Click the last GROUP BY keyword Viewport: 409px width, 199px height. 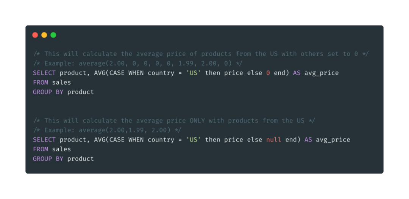48,159
